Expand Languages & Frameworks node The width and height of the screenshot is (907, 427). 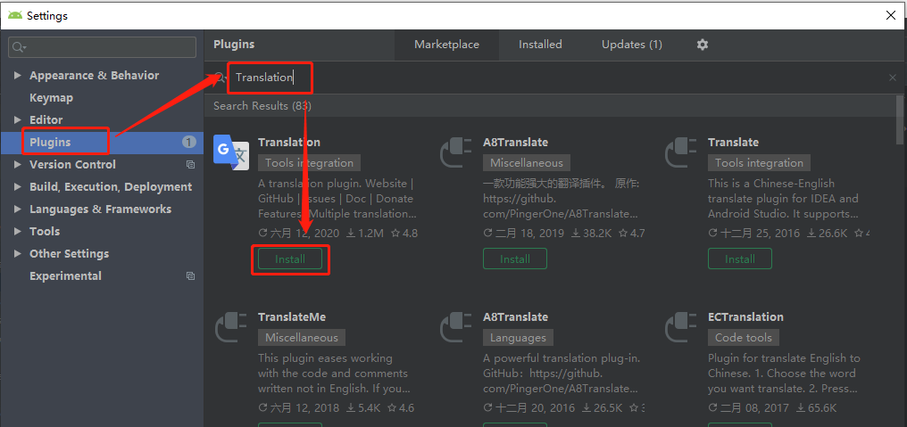pyautogui.click(x=17, y=209)
